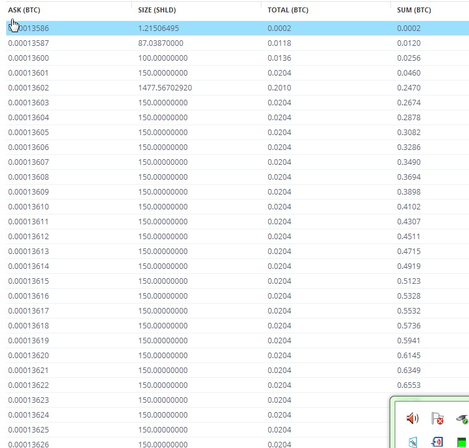Image resolution: width=469 pixels, height=448 pixels.
Task: Click sum 0.2470
Action: point(409,87)
